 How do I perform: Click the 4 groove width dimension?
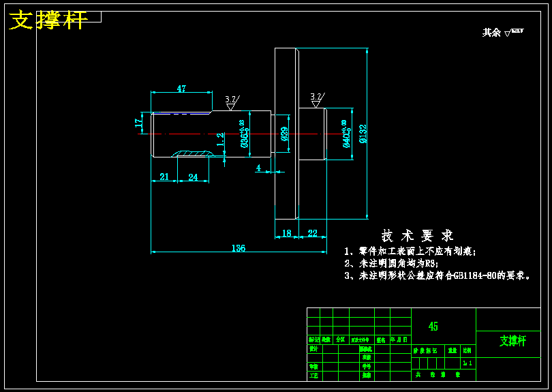pos(259,168)
